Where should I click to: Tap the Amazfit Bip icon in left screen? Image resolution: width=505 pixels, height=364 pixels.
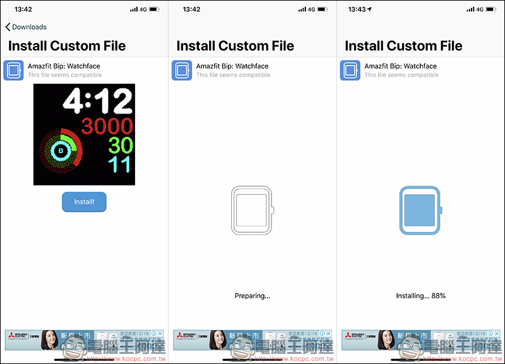click(13, 70)
